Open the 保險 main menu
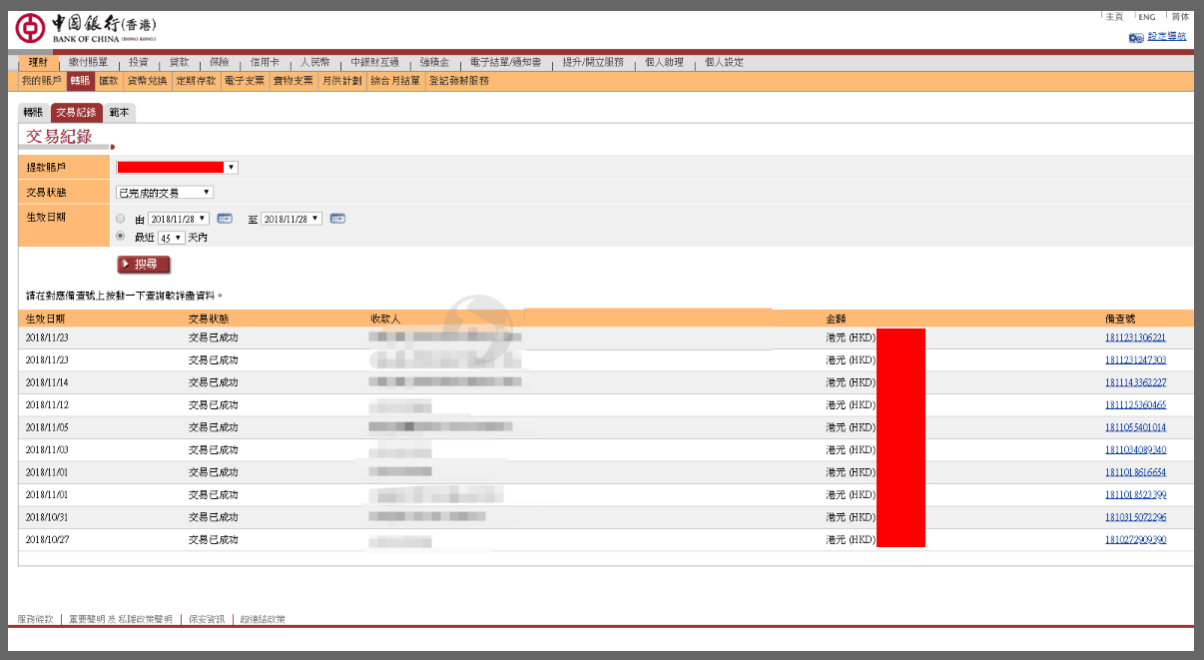Viewport: 1204px width, 660px height. [x=220, y=63]
